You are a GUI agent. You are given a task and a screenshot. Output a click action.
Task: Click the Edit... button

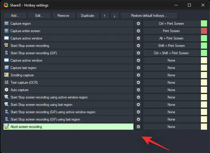[39, 16]
